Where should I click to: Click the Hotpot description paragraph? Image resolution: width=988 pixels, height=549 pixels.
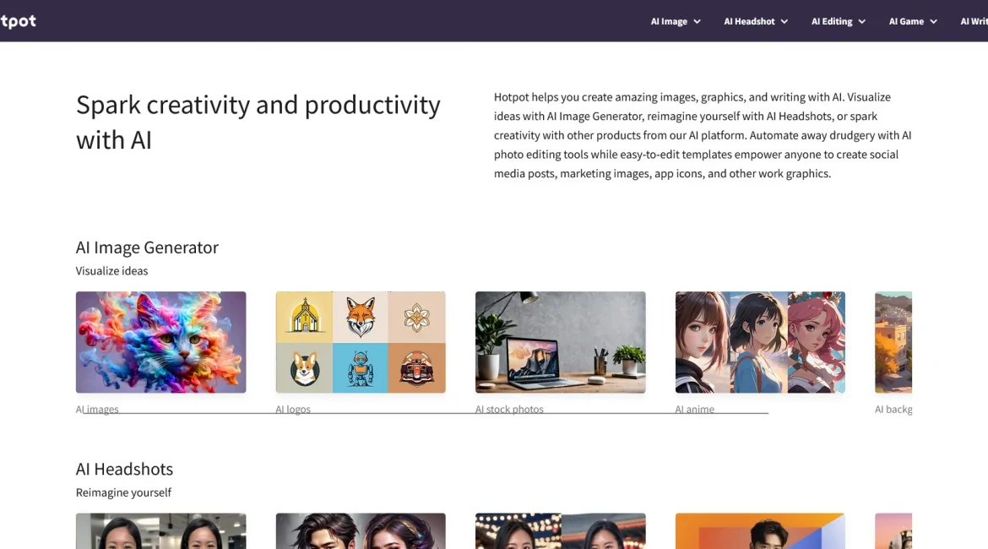tap(703, 135)
